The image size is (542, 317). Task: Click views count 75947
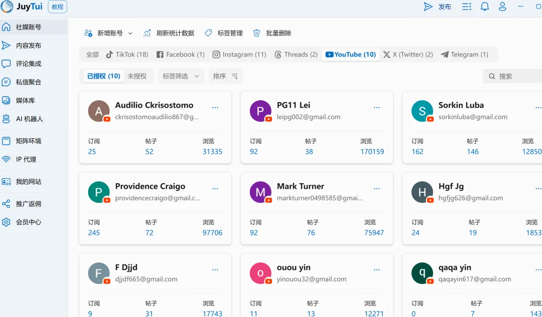point(374,233)
